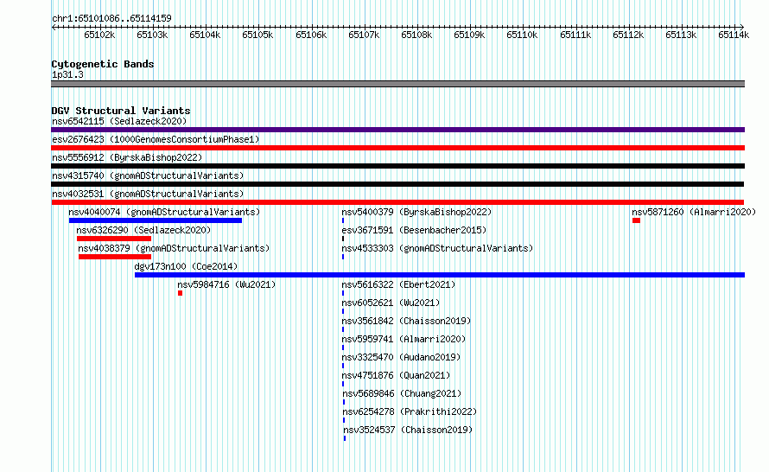Click the chr1:65101086..65114159 coordinates text

[111, 18]
